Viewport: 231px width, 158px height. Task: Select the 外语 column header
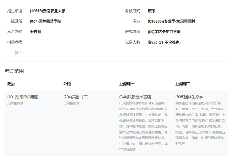67,84
